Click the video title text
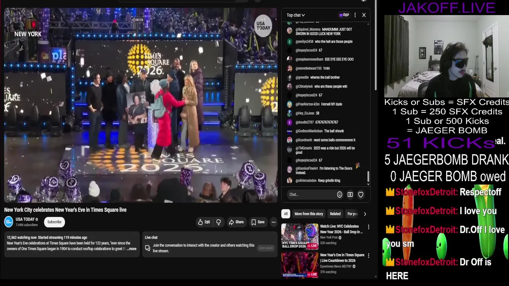 click(x=65, y=210)
